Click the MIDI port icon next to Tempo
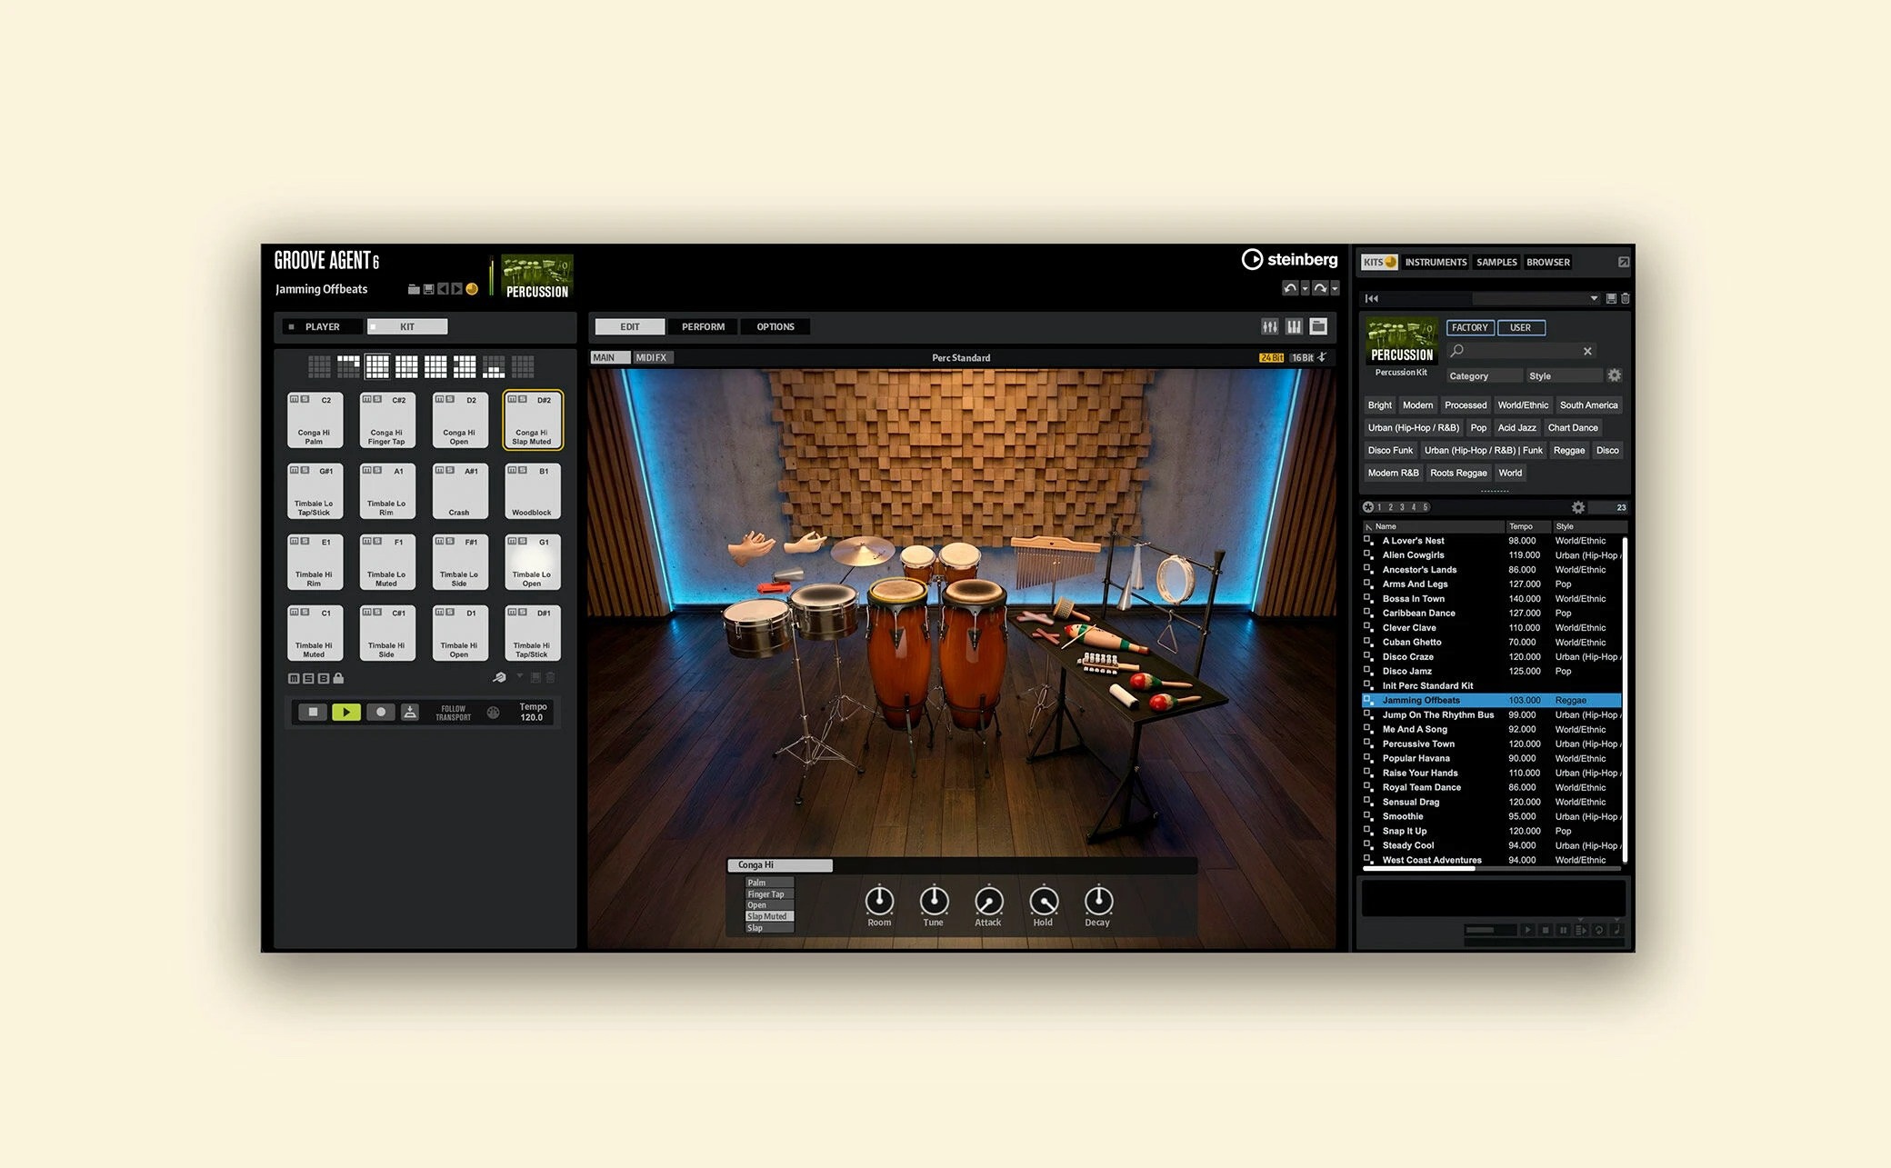This screenshot has width=1891, height=1168. pos(493,713)
